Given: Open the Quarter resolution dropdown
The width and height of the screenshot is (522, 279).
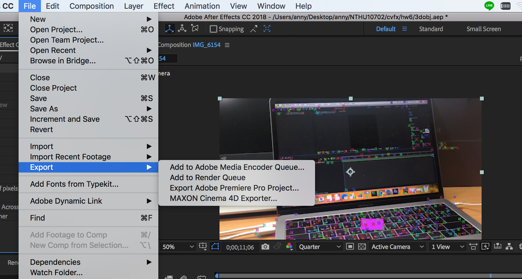Looking at the screenshot, I should pos(320,247).
